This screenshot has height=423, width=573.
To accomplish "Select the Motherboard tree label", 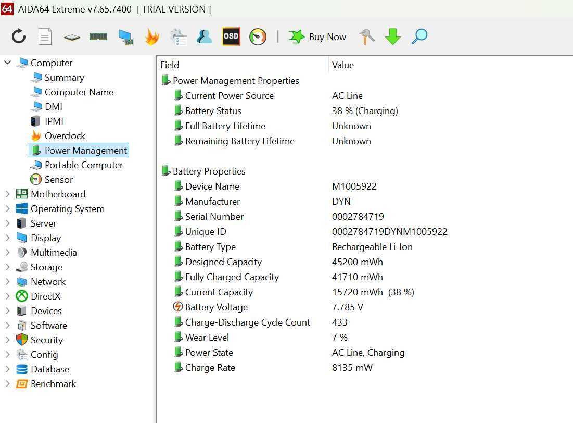I will coord(58,194).
